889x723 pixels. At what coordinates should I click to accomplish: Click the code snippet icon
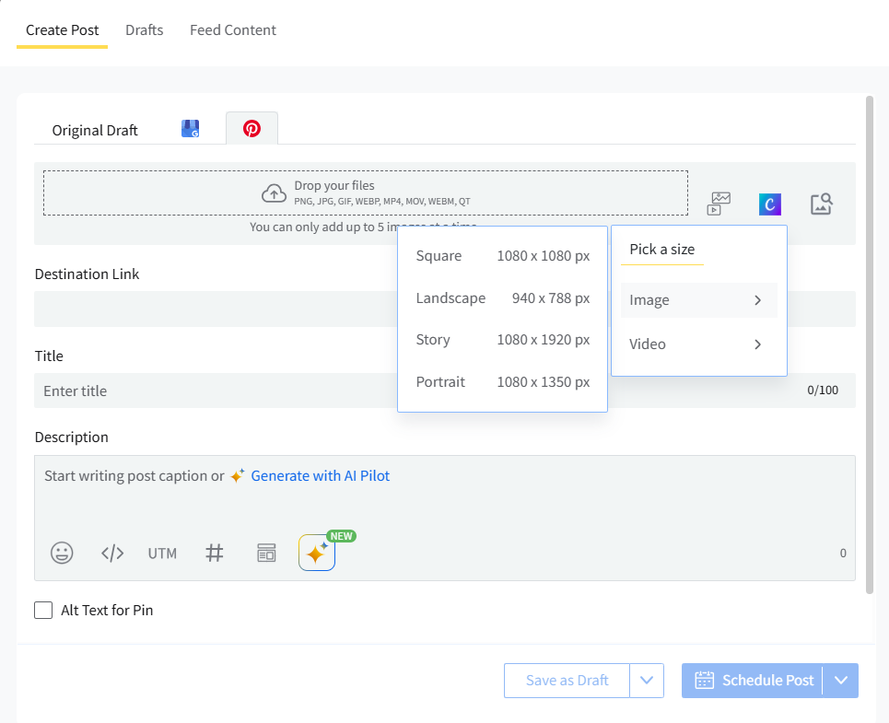point(112,553)
